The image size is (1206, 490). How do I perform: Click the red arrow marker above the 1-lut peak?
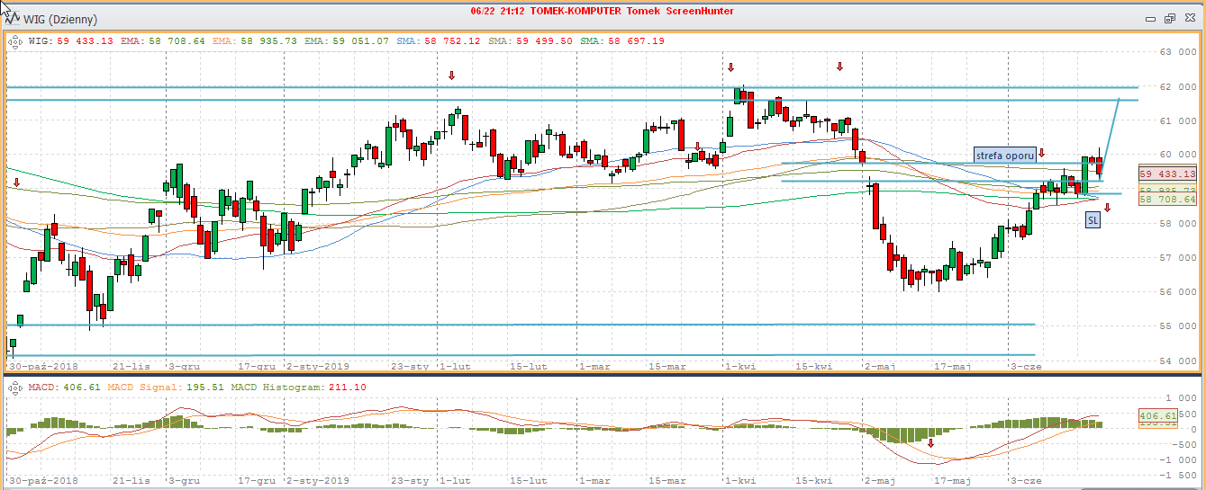click(x=452, y=76)
